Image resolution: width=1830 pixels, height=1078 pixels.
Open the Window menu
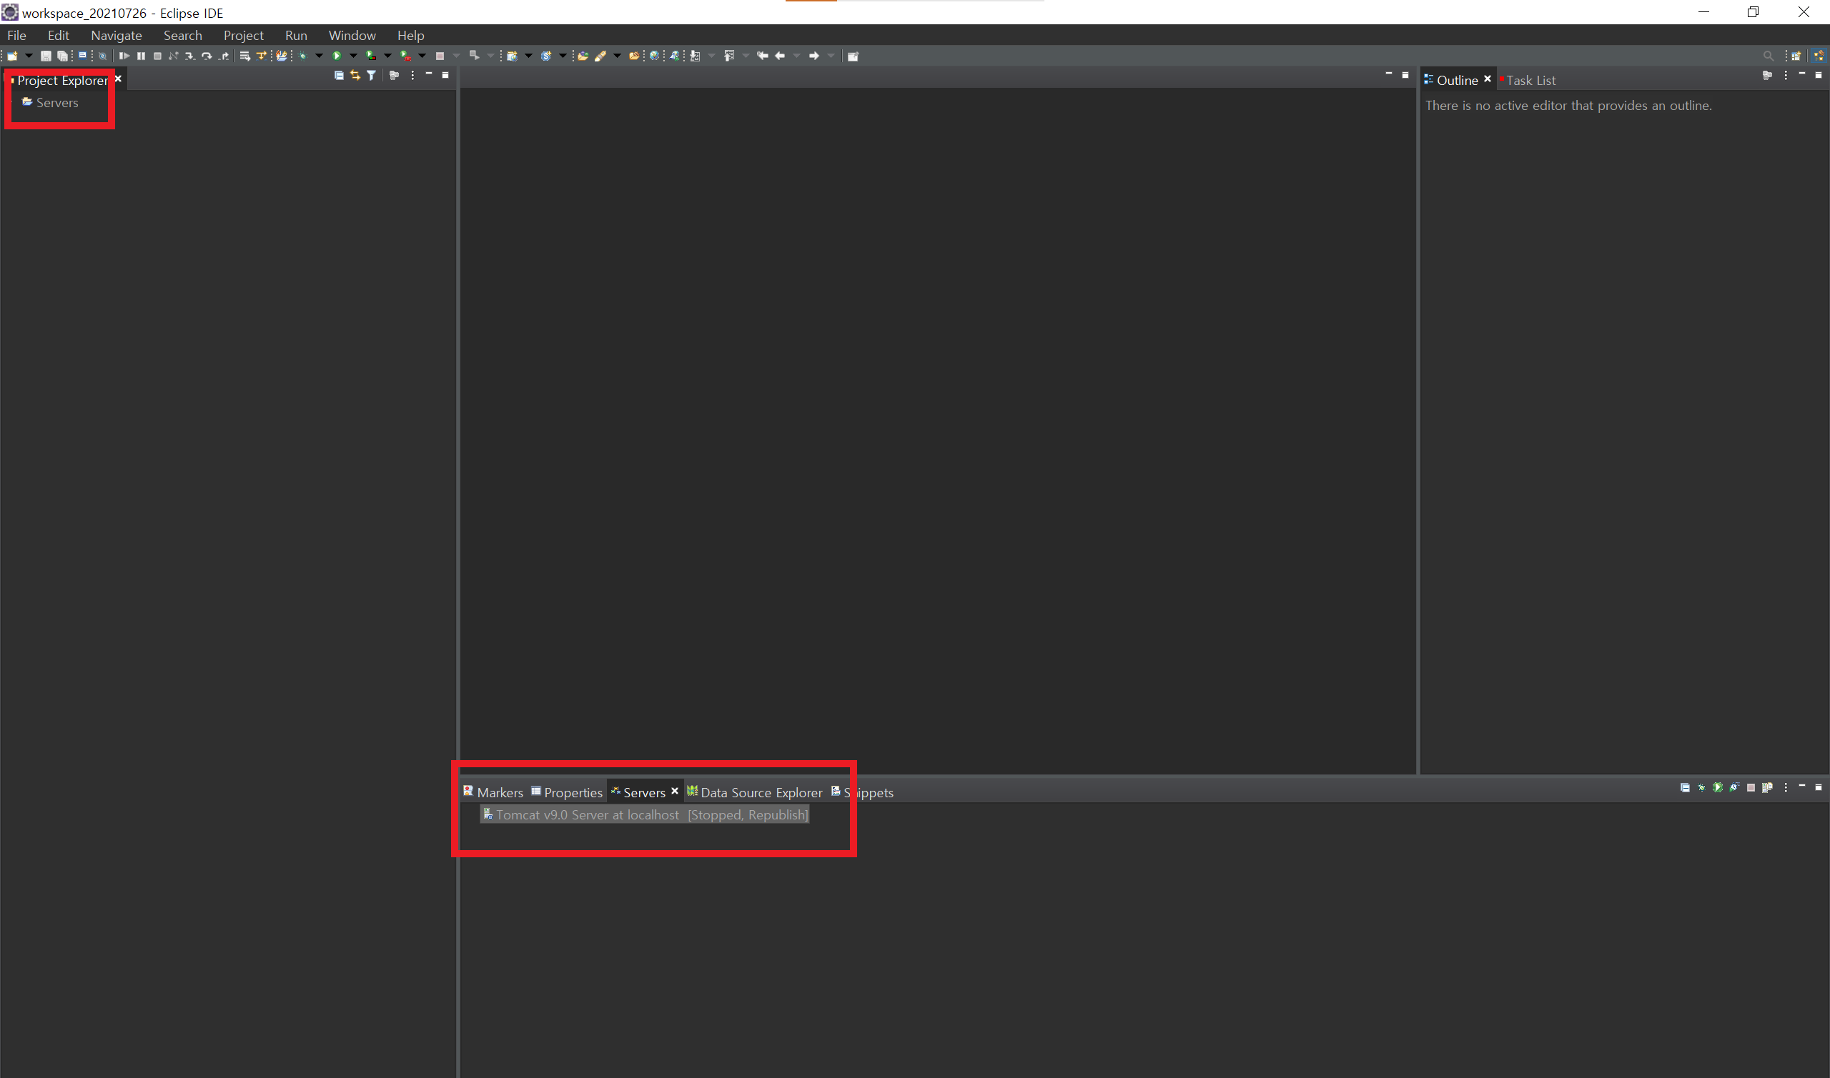tap(352, 36)
